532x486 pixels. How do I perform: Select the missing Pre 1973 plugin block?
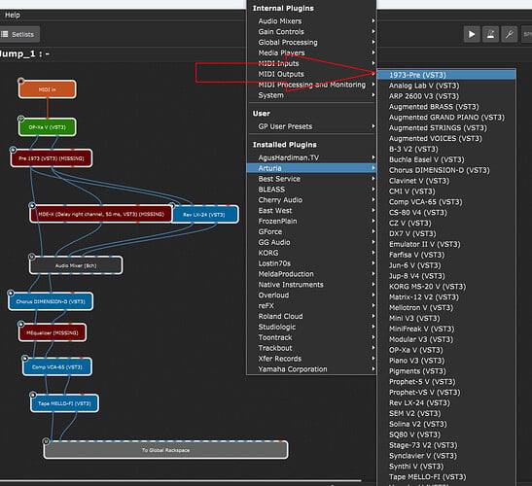coord(52,158)
